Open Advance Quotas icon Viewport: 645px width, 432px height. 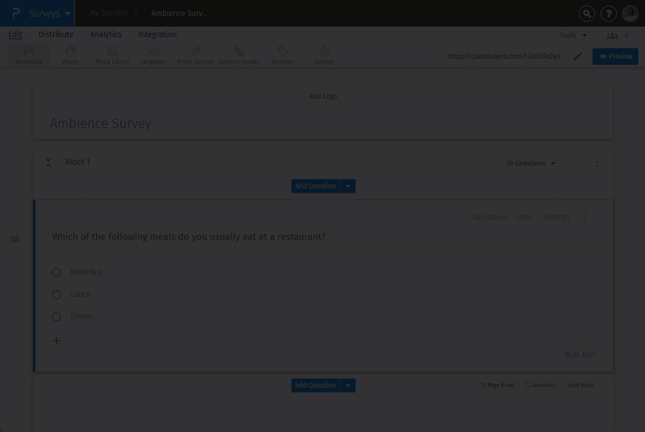click(239, 52)
